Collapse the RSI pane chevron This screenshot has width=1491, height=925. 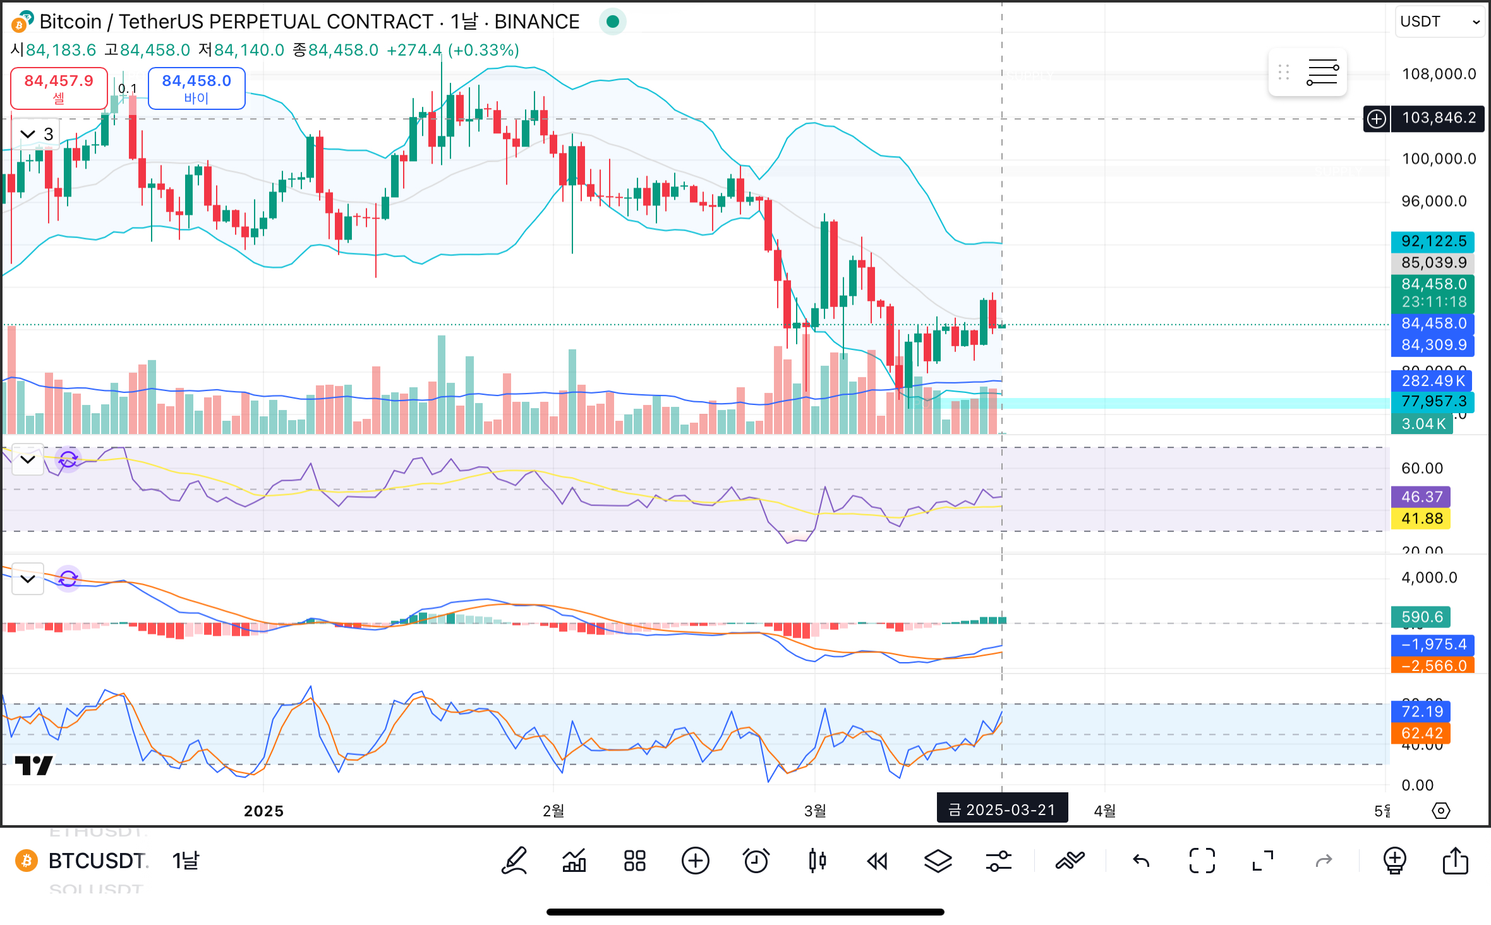click(28, 459)
